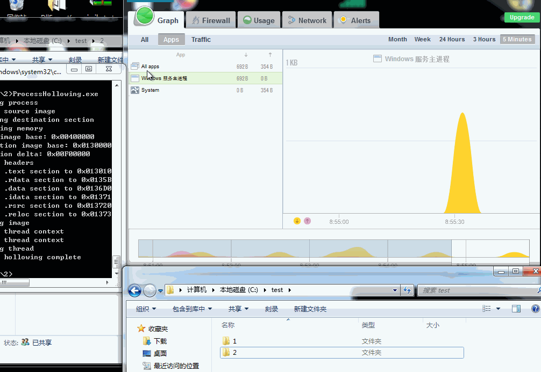Open 共享 menu in the back Explorer window

click(42, 60)
